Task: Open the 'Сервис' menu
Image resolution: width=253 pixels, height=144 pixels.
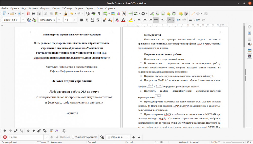Action: point(90,8)
